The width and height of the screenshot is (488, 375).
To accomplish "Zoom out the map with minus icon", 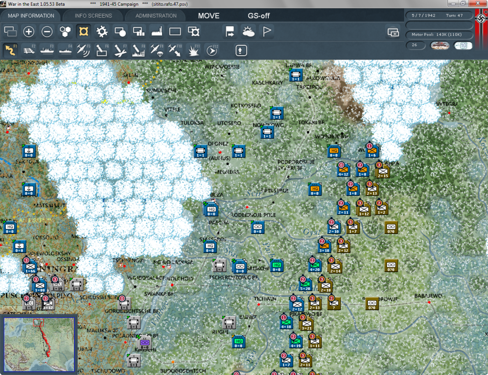I will 47,31.
